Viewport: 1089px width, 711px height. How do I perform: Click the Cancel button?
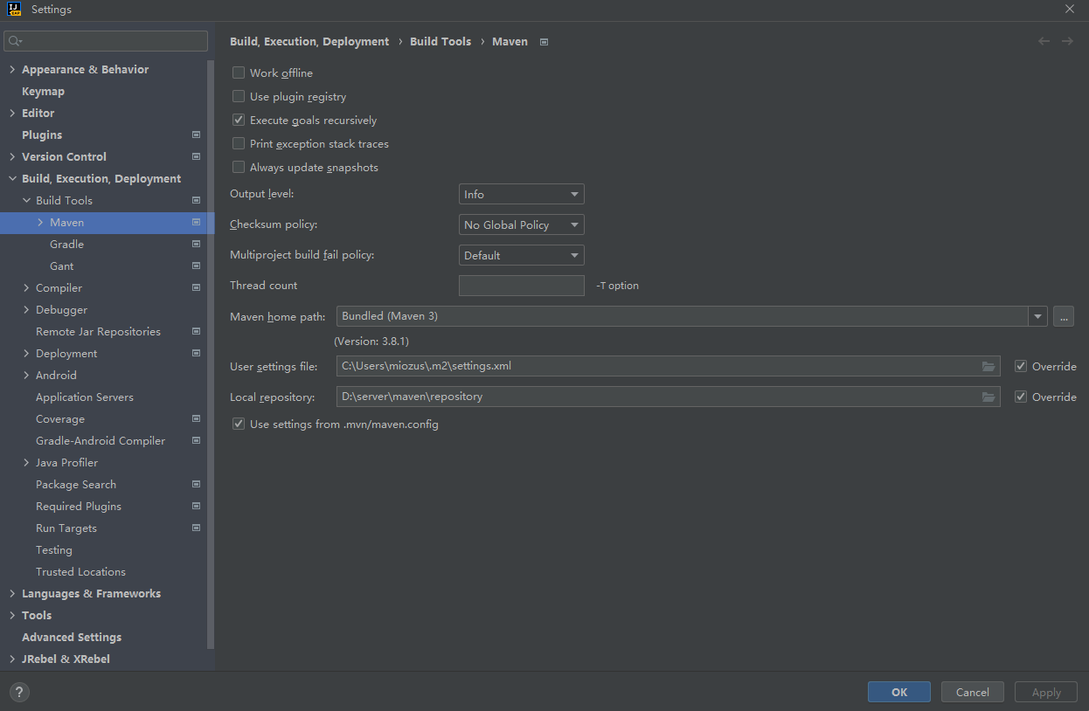(x=973, y=692)
